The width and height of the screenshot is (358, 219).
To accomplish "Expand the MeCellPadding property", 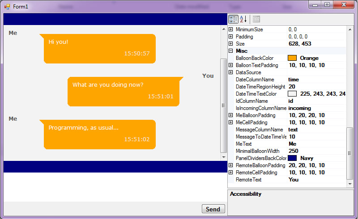I will coord(231,122).
